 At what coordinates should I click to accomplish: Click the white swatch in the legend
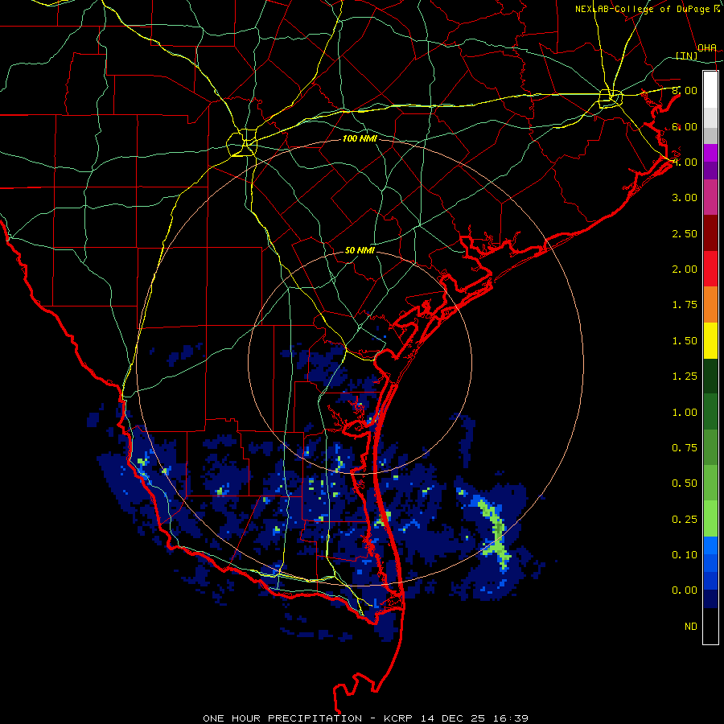(x=710, y=89)
